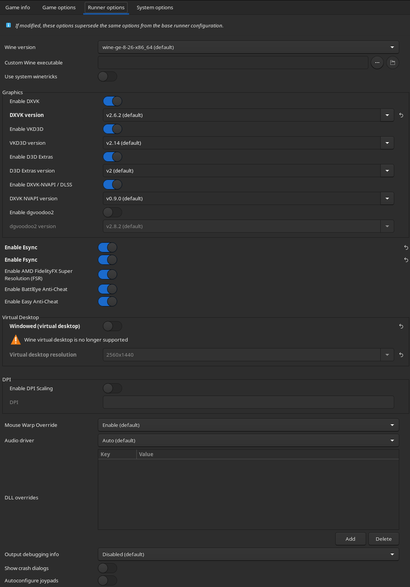This screenshot has height=587, width=410.
Task: Click the warning triangle about virtual desktop
Action: click(15, 340)
